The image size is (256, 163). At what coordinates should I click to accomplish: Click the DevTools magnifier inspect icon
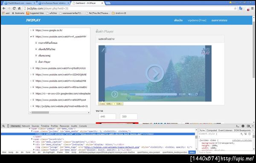[x=3, y=126]
